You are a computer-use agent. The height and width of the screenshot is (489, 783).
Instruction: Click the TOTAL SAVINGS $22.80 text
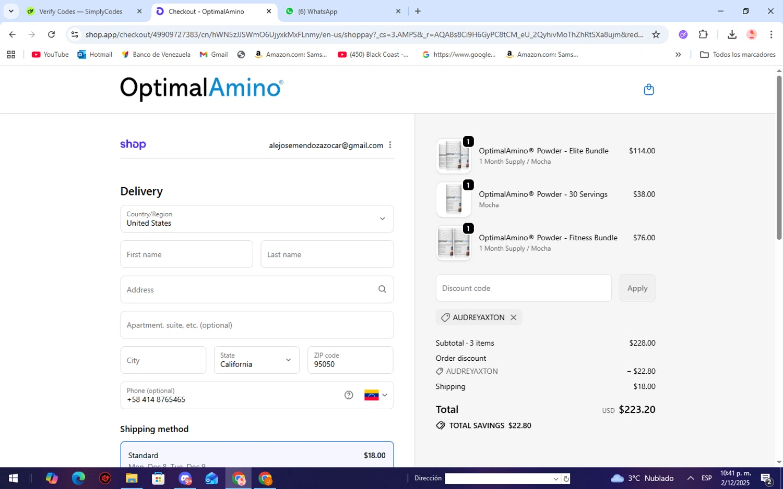[x=490, y=425]
